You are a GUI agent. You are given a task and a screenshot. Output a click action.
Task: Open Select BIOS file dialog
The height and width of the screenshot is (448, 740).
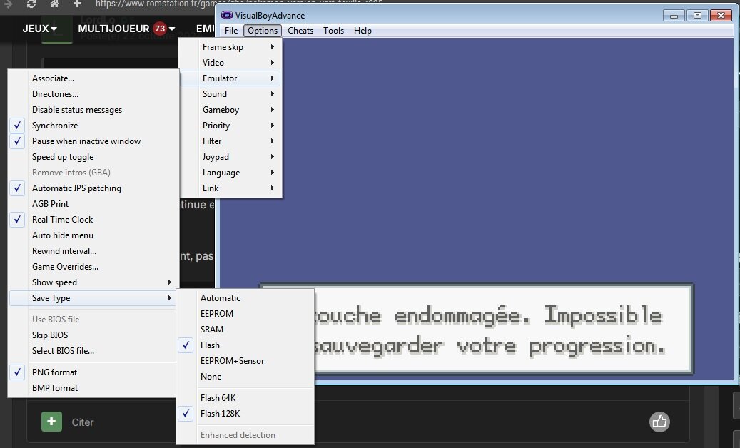click(x=63, y=351)
